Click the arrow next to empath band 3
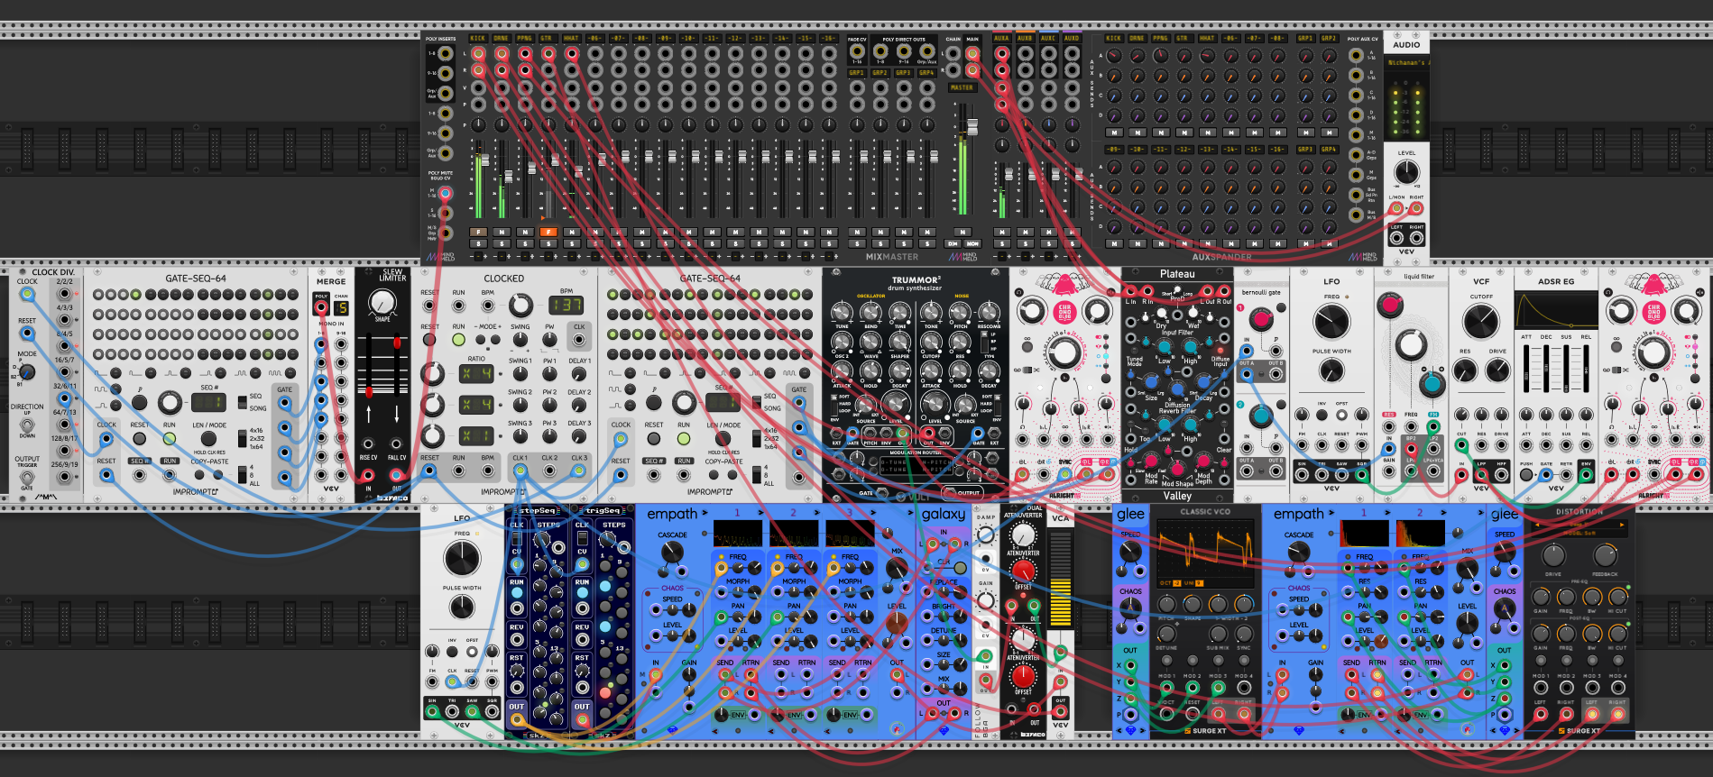1713x777 pixels. pyautogui.click(x=873, y=513)
